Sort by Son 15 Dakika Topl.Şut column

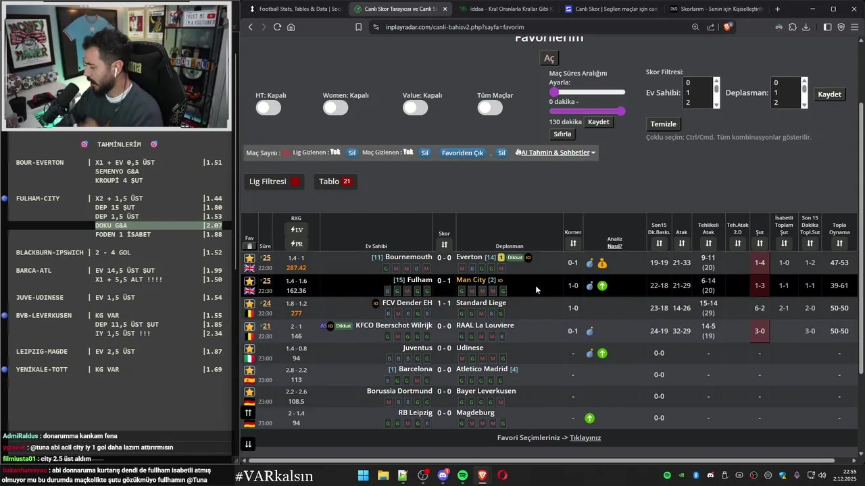coord(810,243)
